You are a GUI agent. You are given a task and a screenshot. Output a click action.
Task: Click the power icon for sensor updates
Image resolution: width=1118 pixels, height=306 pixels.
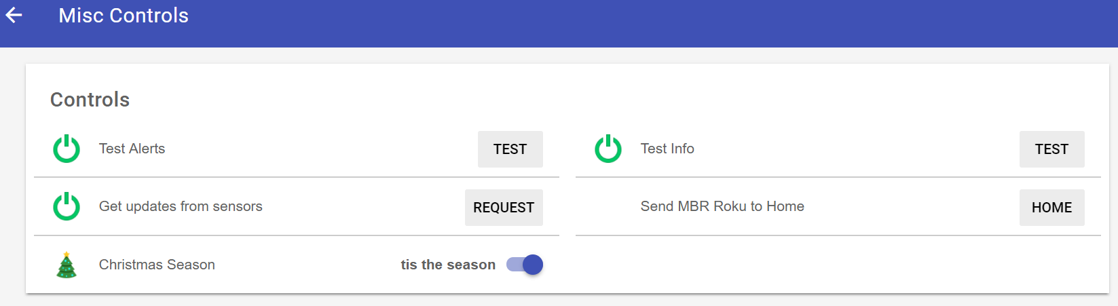tap(67, 207)
